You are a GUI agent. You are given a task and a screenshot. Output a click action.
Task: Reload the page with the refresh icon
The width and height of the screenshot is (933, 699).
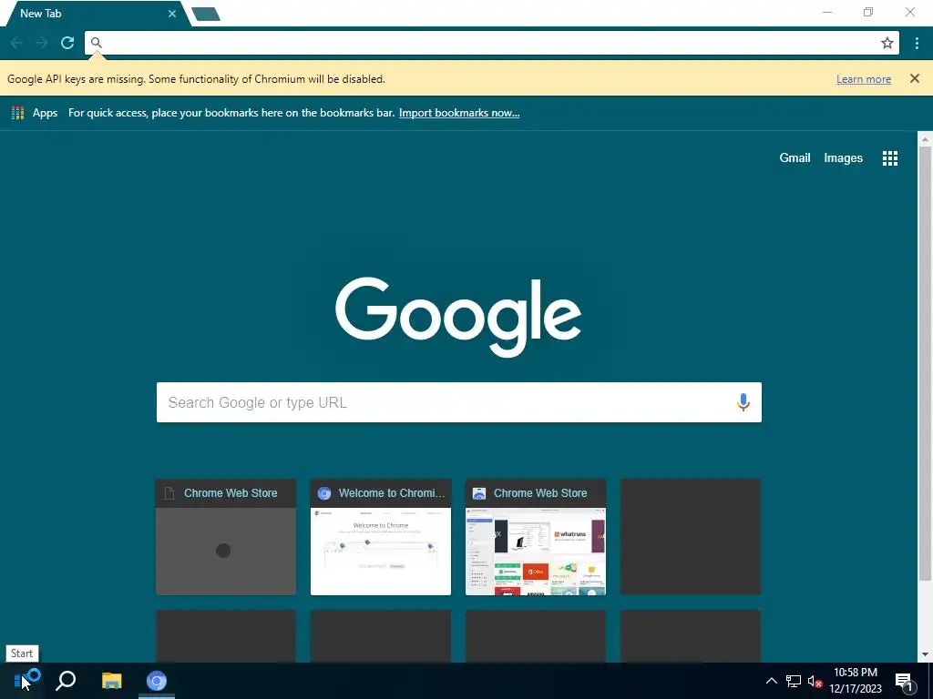(x=67, y=43)
